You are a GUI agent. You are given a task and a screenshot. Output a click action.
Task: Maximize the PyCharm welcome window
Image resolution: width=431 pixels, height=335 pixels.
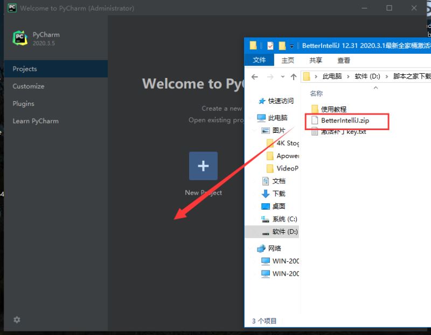tap(389, 8)
